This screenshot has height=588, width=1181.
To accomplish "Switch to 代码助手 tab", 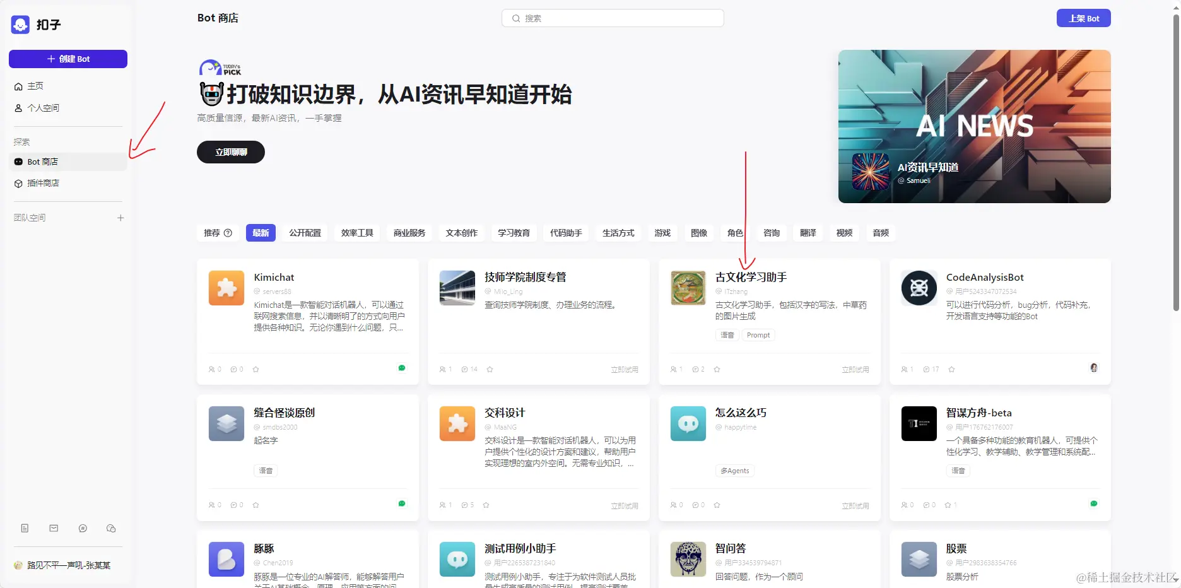I will pyautogui.click(x=567, y=233).
